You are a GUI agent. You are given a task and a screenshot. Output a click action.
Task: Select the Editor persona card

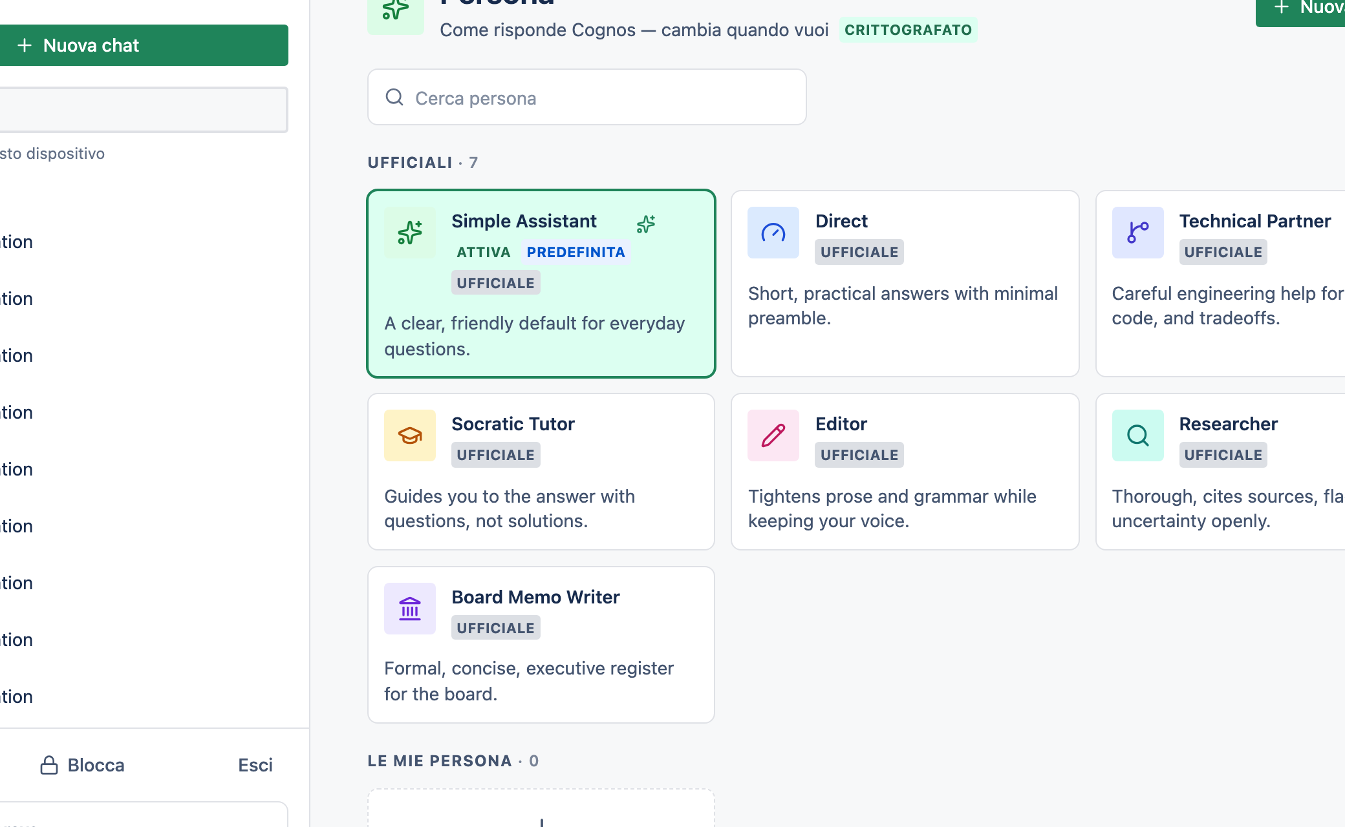point(905,472)
